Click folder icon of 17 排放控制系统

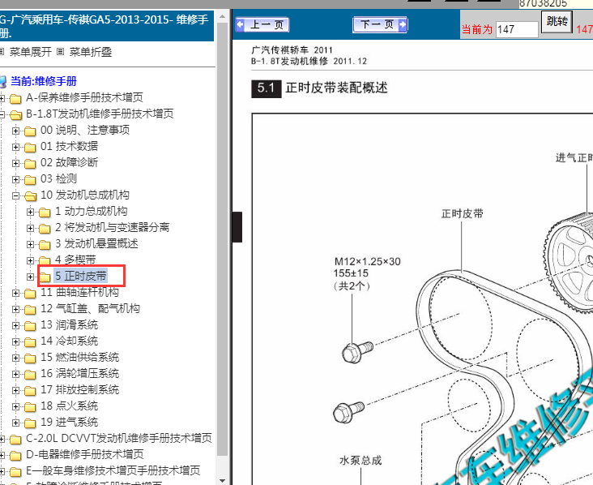pyautogui.click(x=30, y=391)
